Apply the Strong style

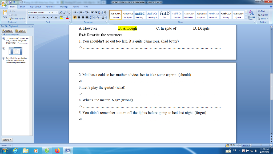point(226,15)
